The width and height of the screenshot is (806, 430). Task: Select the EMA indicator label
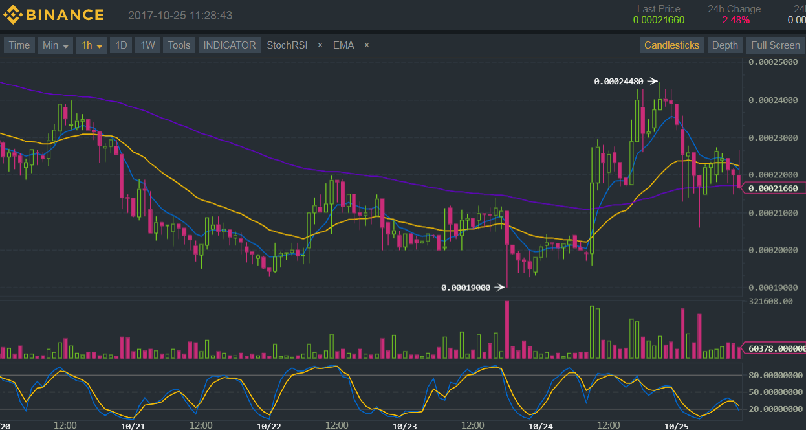pyautogui.click(x=343, y=45)
